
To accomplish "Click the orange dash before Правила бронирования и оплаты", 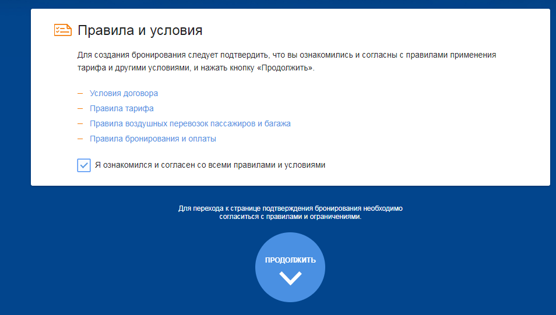I will (80, 139).
